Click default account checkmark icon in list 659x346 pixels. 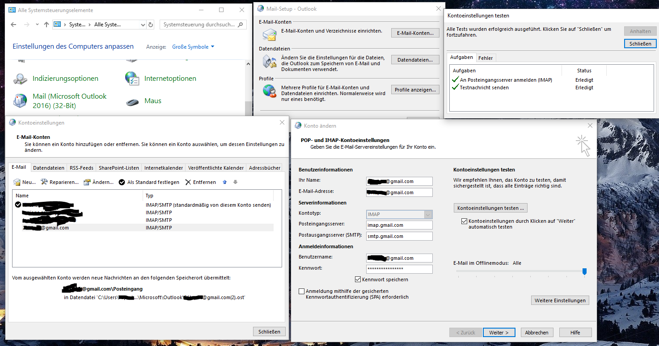18,204
